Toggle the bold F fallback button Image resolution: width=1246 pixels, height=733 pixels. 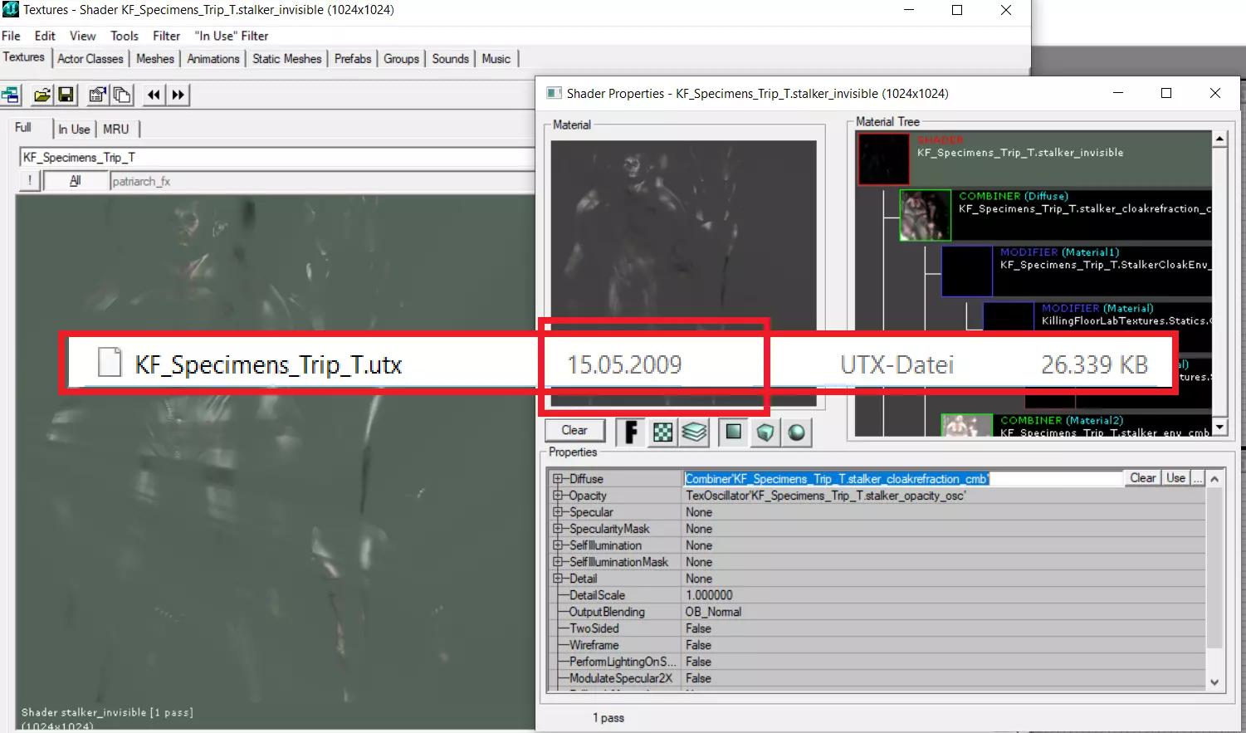631,432
